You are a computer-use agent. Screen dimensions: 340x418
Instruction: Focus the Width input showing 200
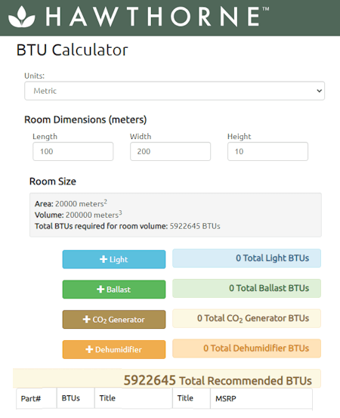pos(170,151)
